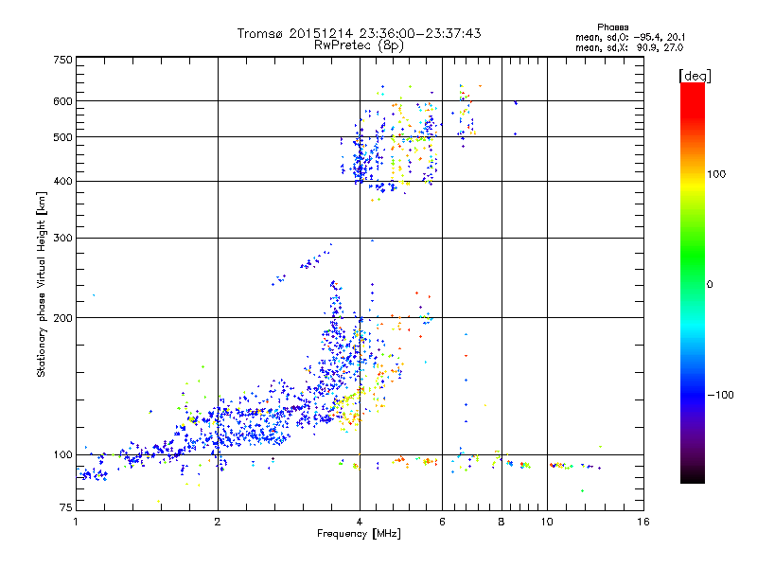Click the 16 tick on the frequency axis
Viewport: 757px width, 568px height.
tap(641, 522)
